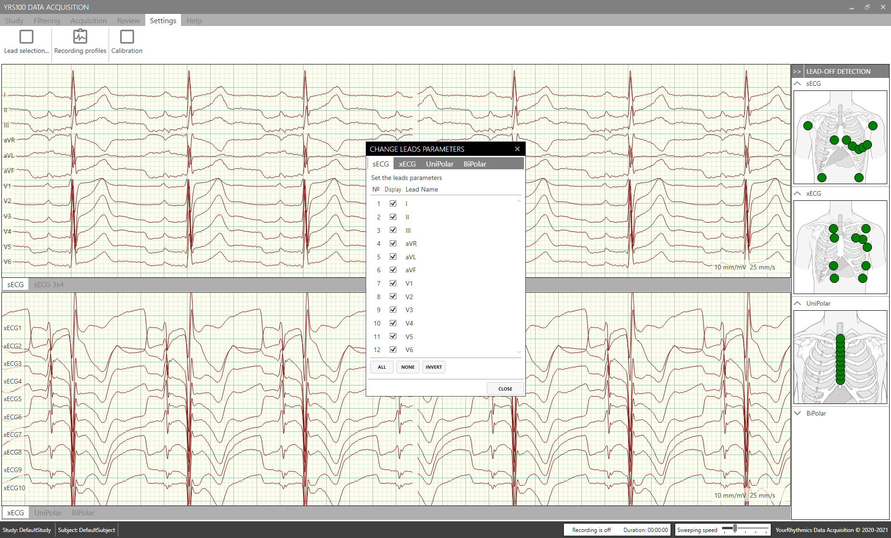Open Recording profiles settings

[80, 42]
